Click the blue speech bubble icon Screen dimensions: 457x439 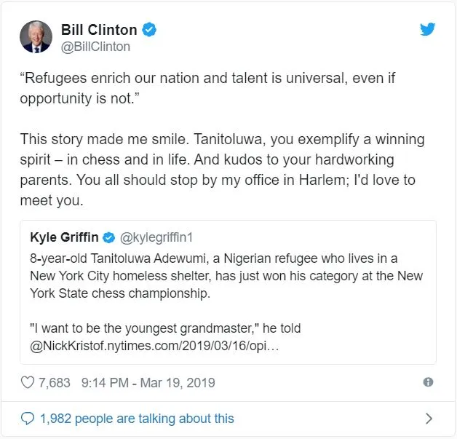[28, 419]
